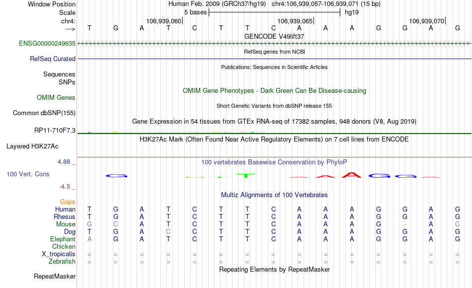Click the green T conservation logo letter

(246, 175)
